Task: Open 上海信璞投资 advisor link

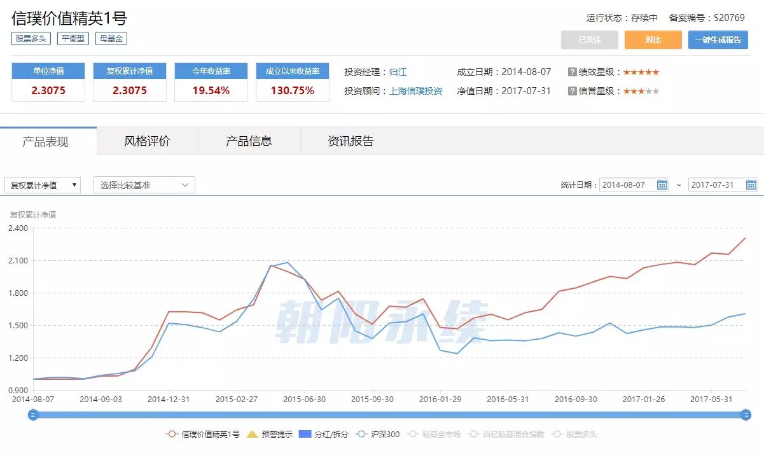Action: coord(416,91)
